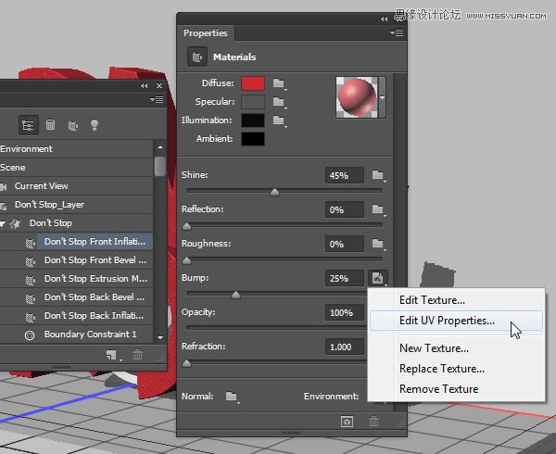The image size is (556, 454).
Task: Choose Edit Texture... from menu
Action: tap(432, 300)
